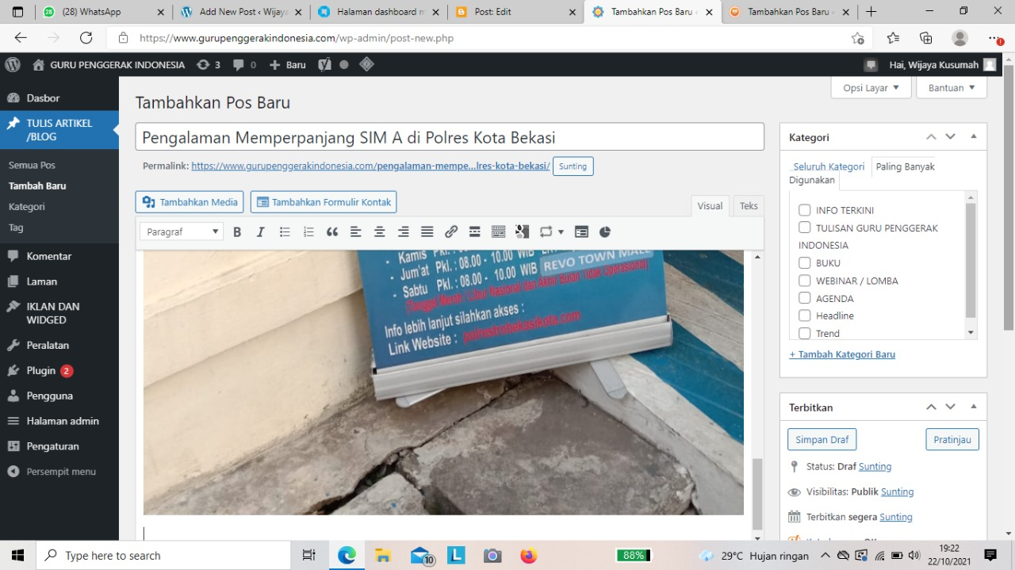
Task: Insert a blockquote
Action: 332,232
